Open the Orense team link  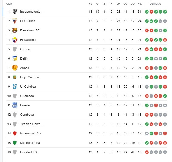pyautogui.click(x=25, y=49)
